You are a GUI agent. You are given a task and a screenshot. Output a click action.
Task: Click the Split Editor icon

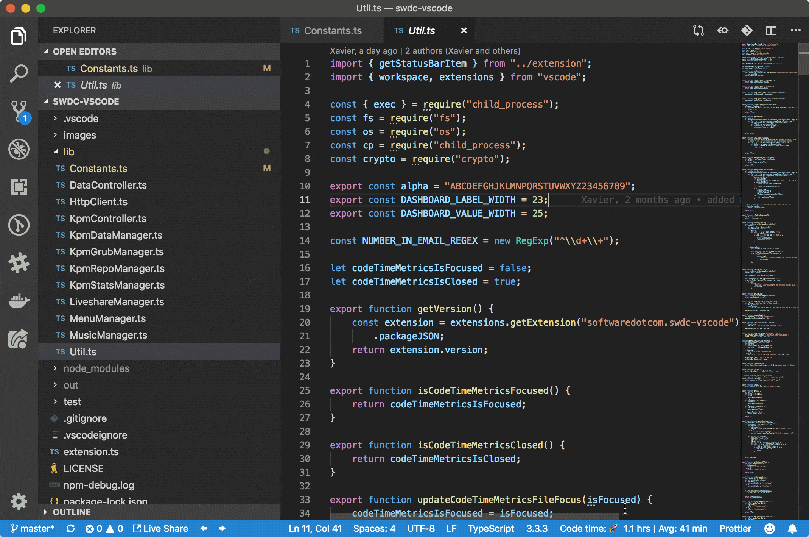[771, 30]
